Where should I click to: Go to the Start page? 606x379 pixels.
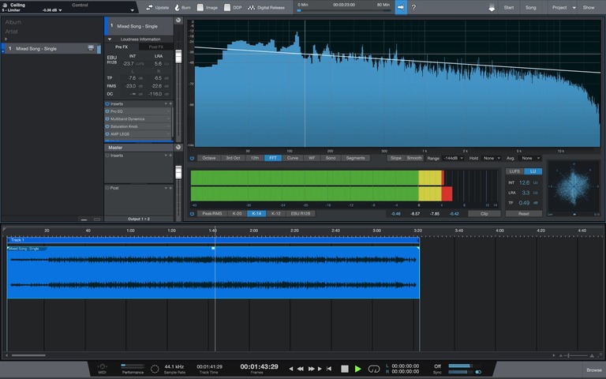coord(509,7)
